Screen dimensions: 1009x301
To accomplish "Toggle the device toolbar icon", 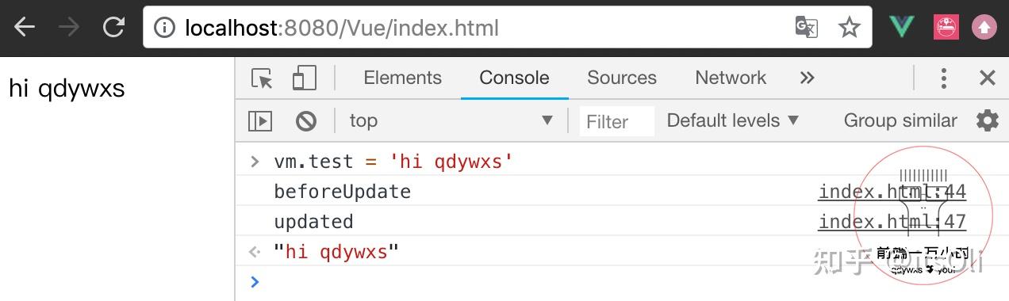I will [x=304, y=78].
